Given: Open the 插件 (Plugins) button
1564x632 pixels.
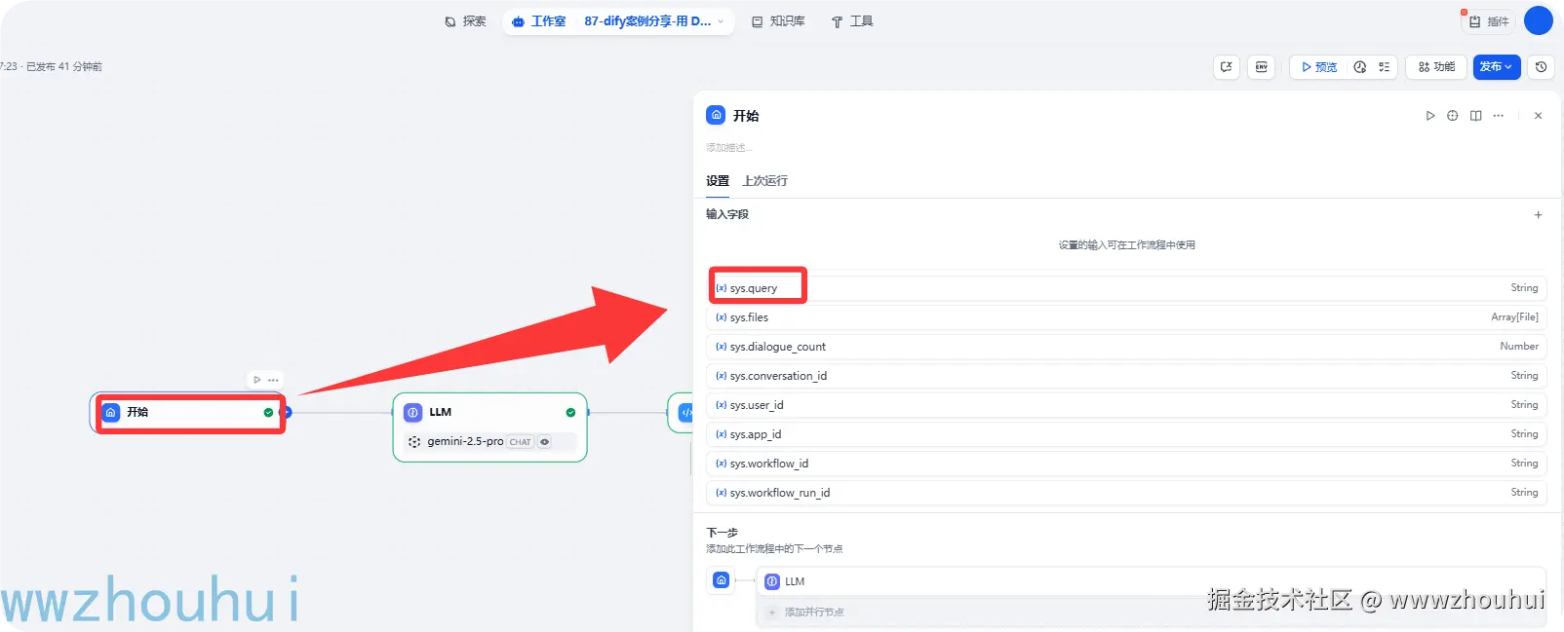Looking at the screenshot, I should point(1489,21).
